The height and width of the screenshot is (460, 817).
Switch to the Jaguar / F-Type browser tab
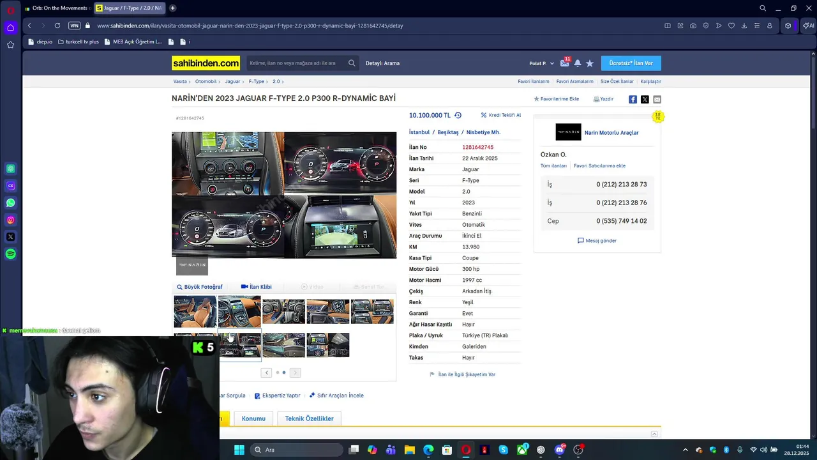129,8
